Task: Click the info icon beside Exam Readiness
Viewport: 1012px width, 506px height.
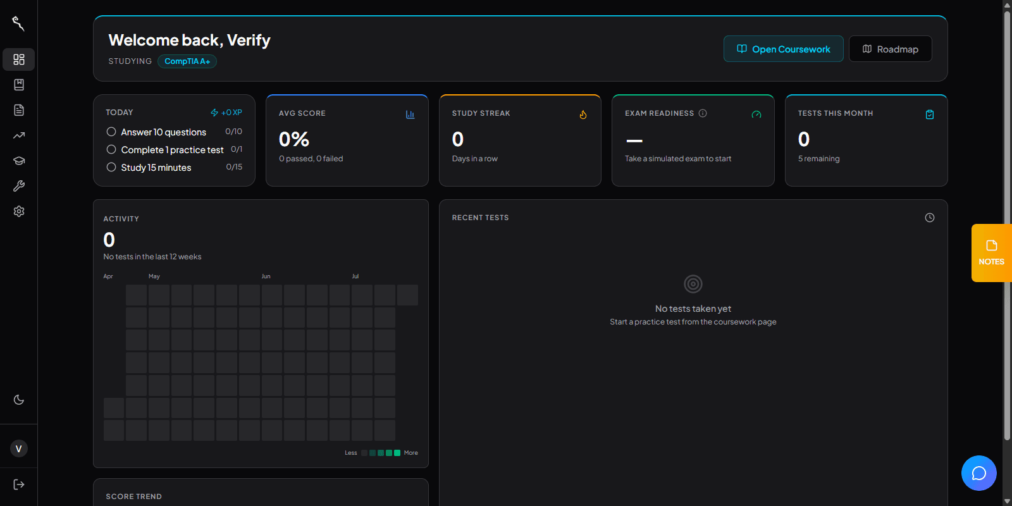Action: tap(703, 113)
